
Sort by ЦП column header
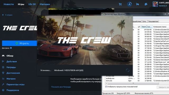point(139,27)
